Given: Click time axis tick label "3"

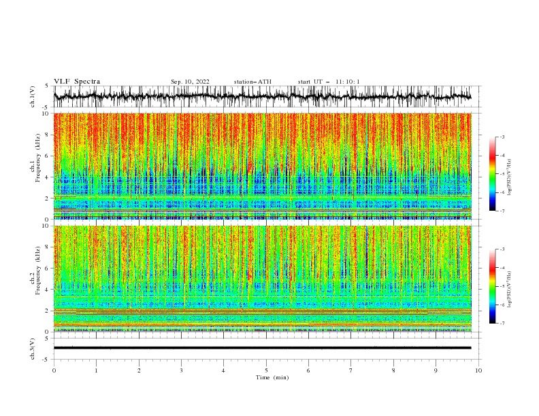Looking at the screenshot, I should pos(181,370).
